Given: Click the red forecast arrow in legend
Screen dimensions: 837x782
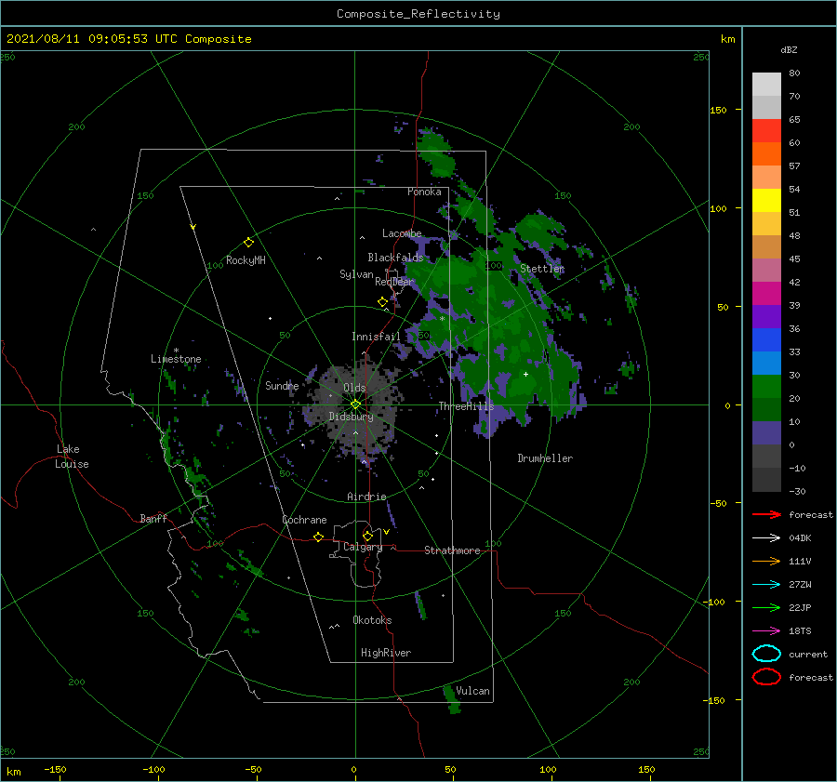Looking at the screenshot, I should click(766, 514).
